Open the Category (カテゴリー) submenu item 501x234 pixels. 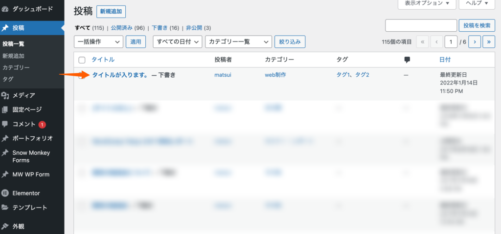coord(16,67)
